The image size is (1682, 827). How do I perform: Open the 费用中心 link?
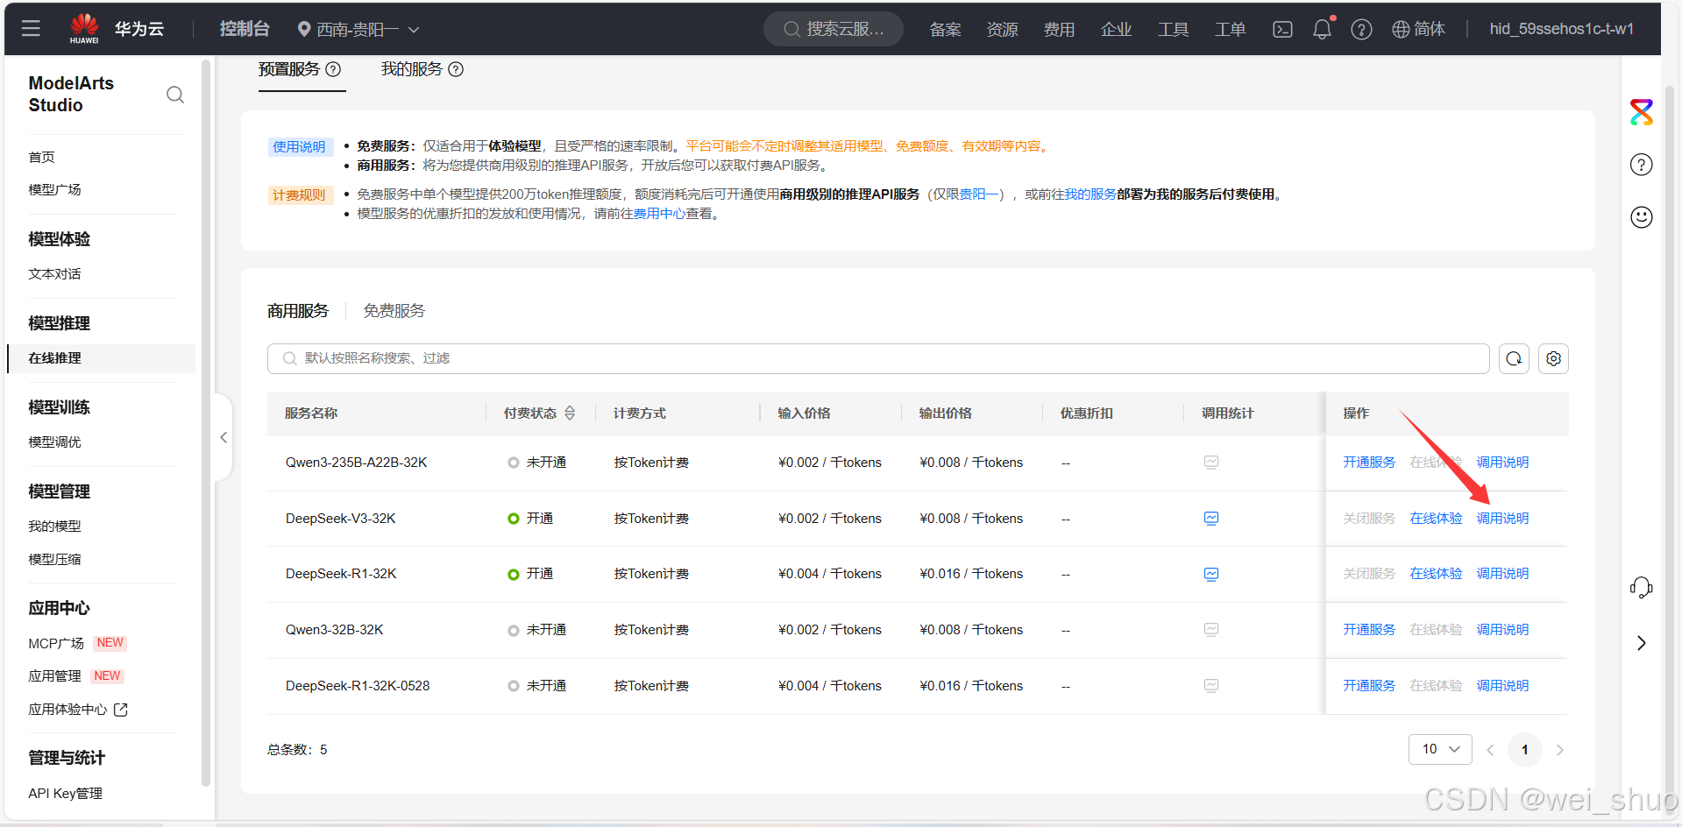point(659,214)
